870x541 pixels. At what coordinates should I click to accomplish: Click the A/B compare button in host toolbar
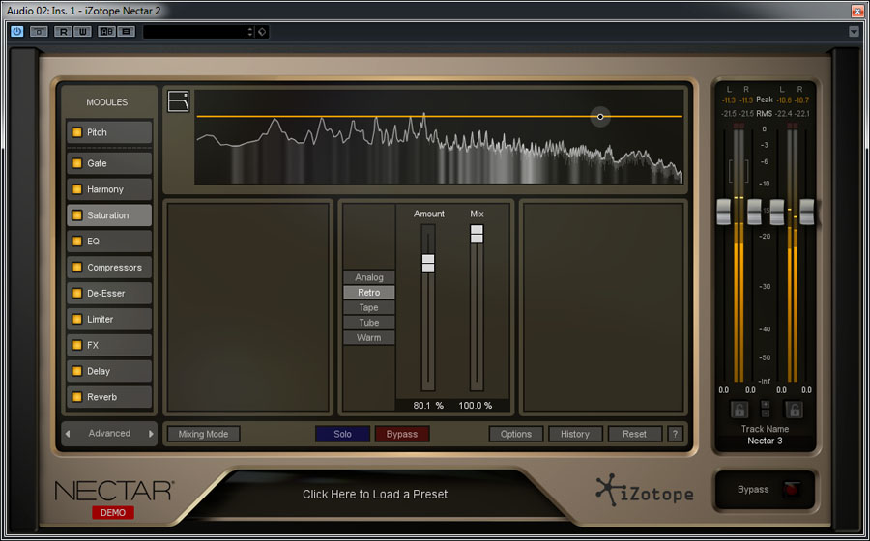106,31
